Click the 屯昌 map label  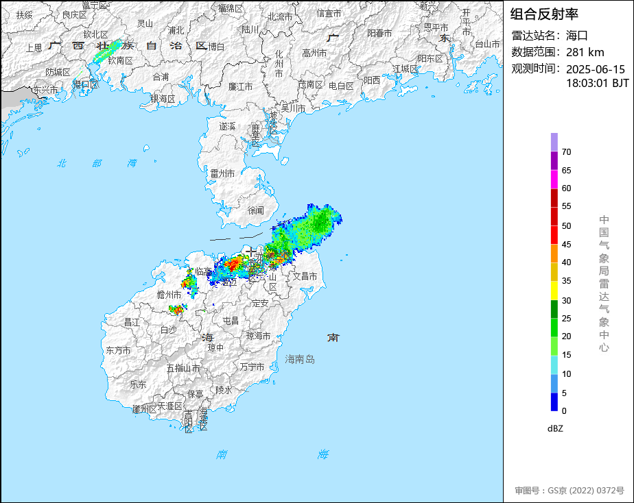click(231, 321)
